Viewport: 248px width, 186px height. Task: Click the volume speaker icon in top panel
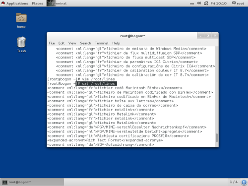click(x=199, y=3)
